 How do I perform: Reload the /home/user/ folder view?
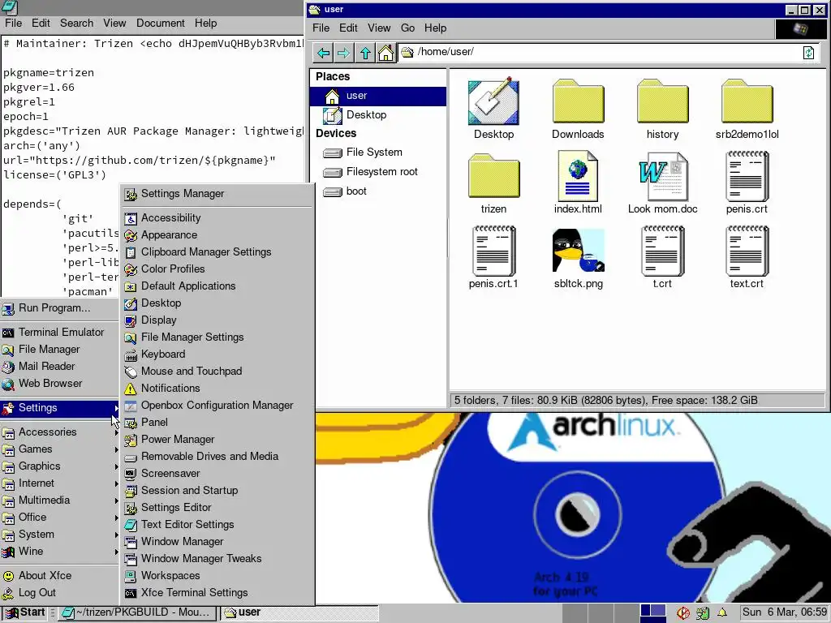point(808,53)
